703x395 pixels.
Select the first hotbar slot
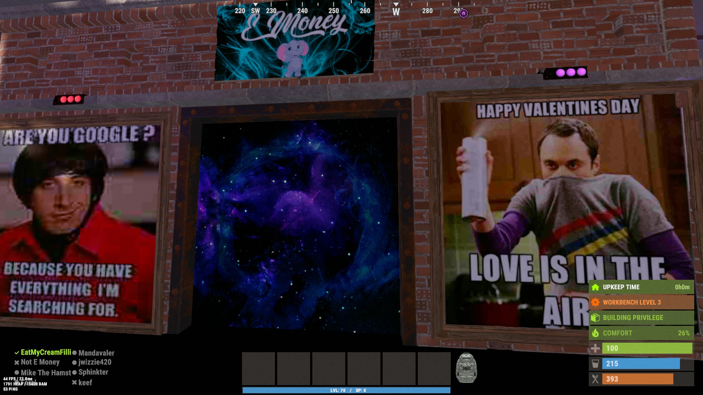(x=258, y=369)
